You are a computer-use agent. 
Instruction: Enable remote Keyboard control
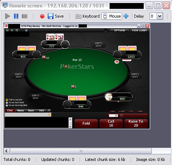pos(87,16)
